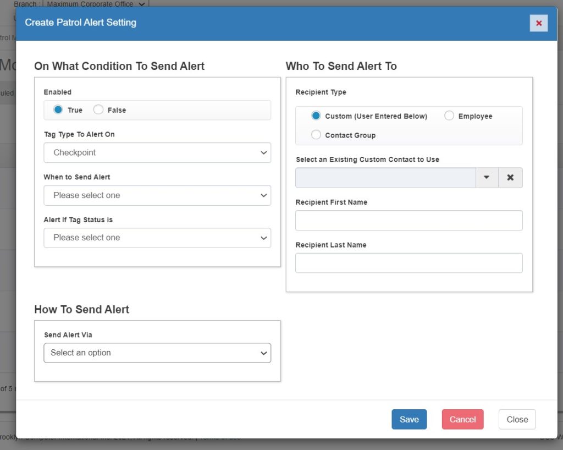
Task: Set Enabled to False
Action: pyautogui.click(x=98, y=110)
